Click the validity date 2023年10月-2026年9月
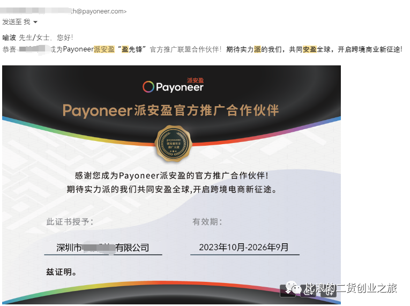The width and height of the screenshot is (410, 306). point(244,247)
